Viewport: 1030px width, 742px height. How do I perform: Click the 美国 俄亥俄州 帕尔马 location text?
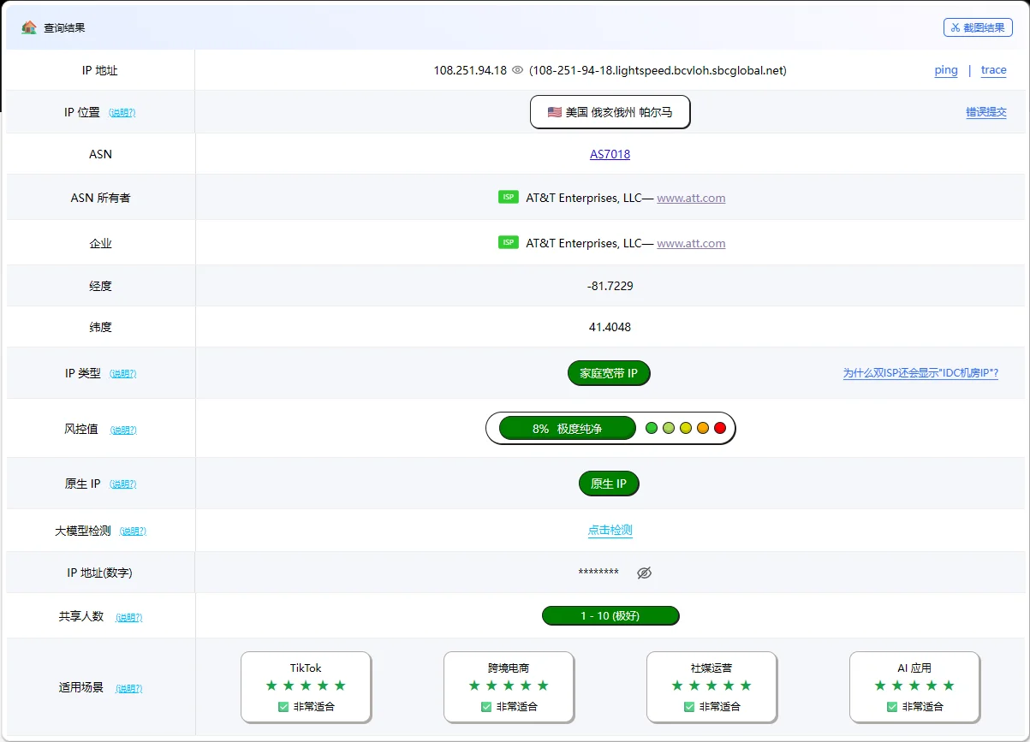click(619, 112)
